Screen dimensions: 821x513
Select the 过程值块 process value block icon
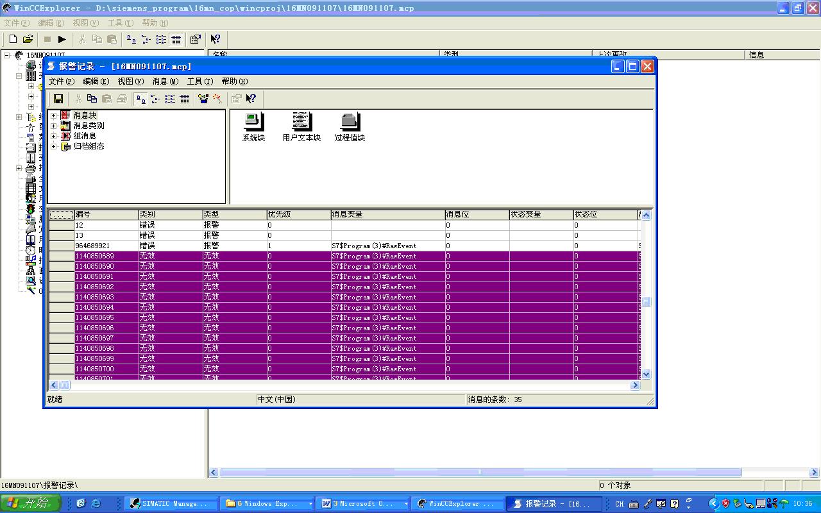350,127
